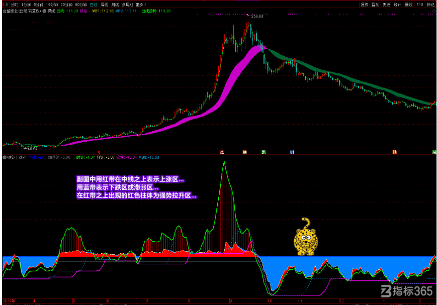Click the month 10 time axis marker
The width and height of the screenshot is (437, 305).
[270, 301]
